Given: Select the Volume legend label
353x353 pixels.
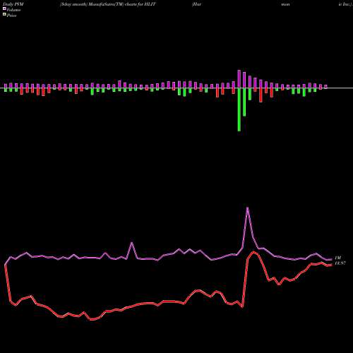Looking at the screenshot, I should point(13,10).
